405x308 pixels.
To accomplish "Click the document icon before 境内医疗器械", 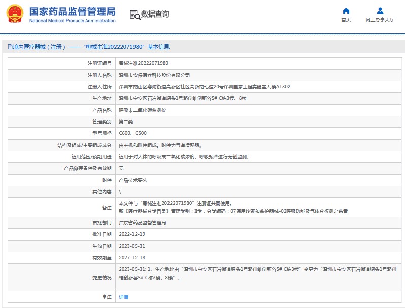I will 10,47.
